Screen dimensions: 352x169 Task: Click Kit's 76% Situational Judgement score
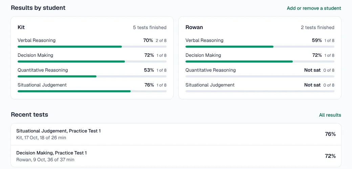coord(149,85)
